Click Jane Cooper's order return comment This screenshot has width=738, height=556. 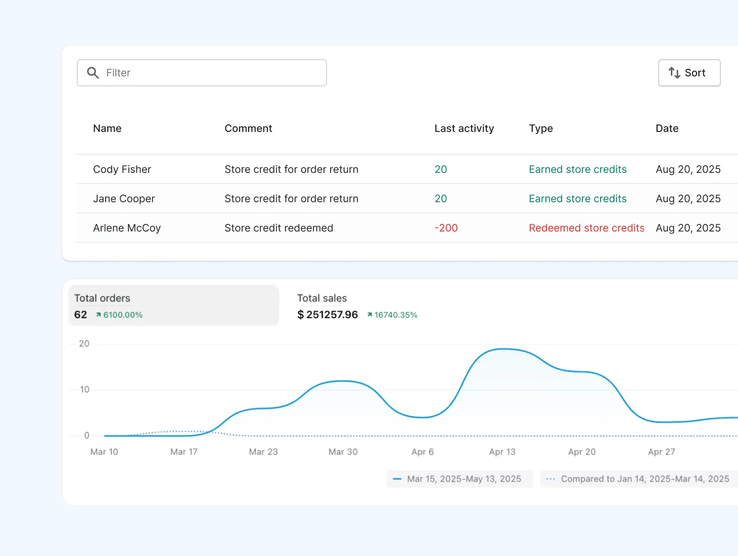[291, 199]
